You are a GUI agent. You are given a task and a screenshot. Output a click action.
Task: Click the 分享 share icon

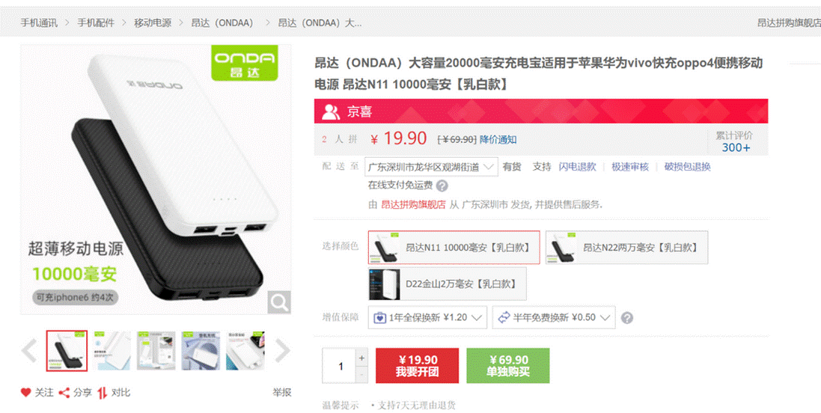click(64, 392)
